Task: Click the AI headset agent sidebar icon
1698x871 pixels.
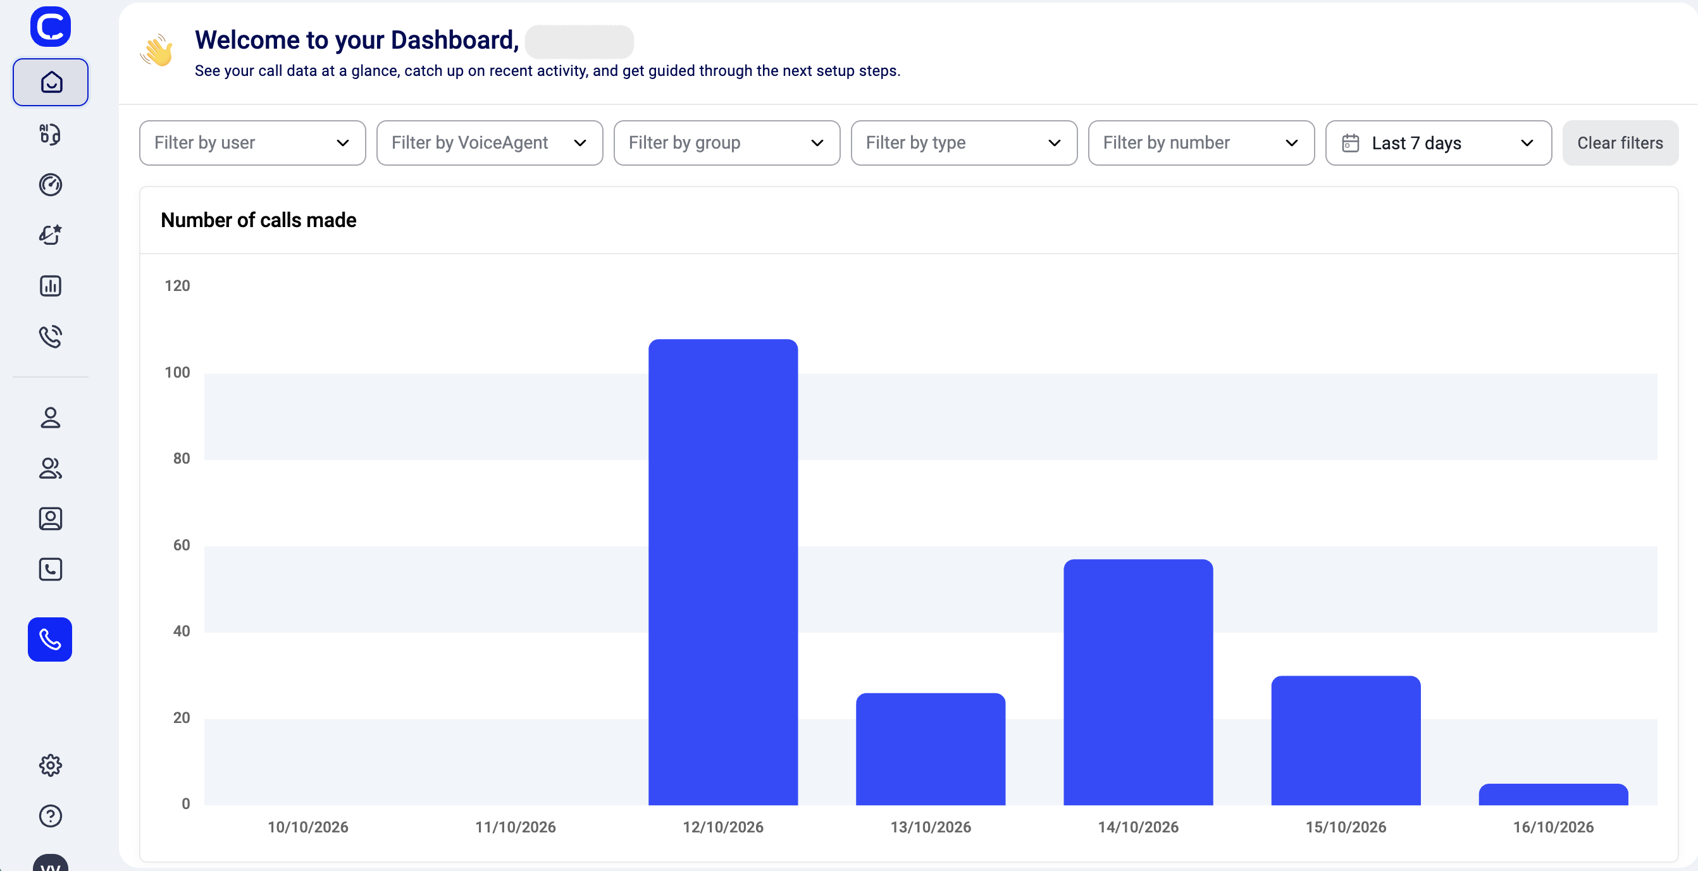Action: click(51, 133)
